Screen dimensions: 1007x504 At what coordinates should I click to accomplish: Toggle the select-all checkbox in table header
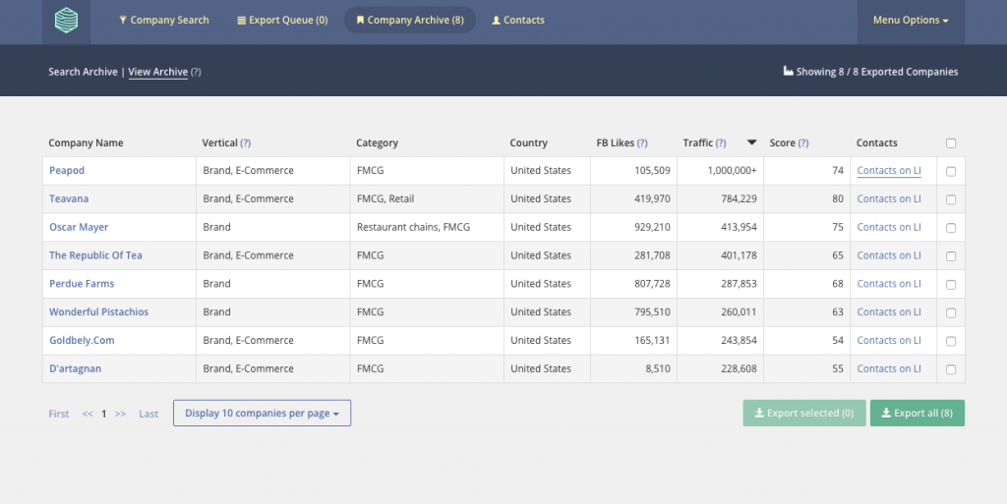pyautogui.click(x=951, y=143)
